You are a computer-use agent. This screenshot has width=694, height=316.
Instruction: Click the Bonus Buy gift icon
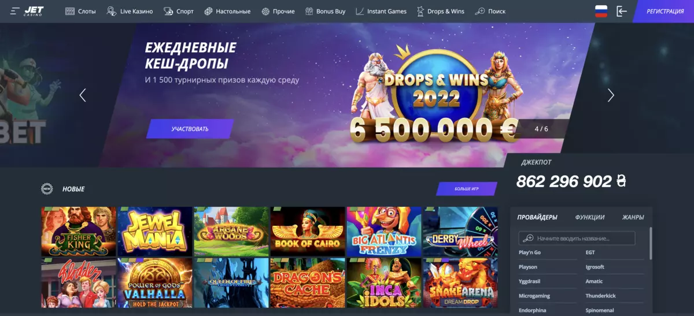point(309,11)
